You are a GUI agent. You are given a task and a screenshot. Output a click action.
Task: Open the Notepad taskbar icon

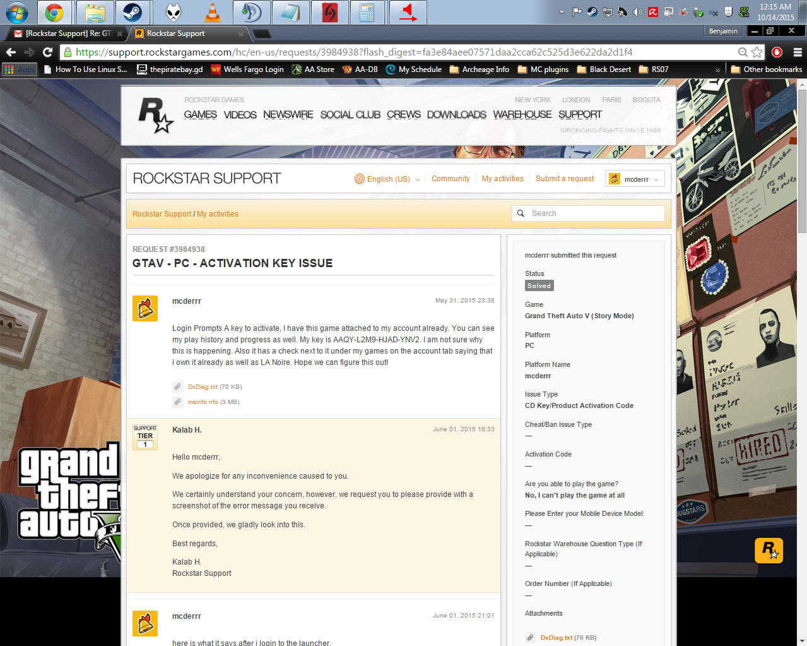pos(290,12)
